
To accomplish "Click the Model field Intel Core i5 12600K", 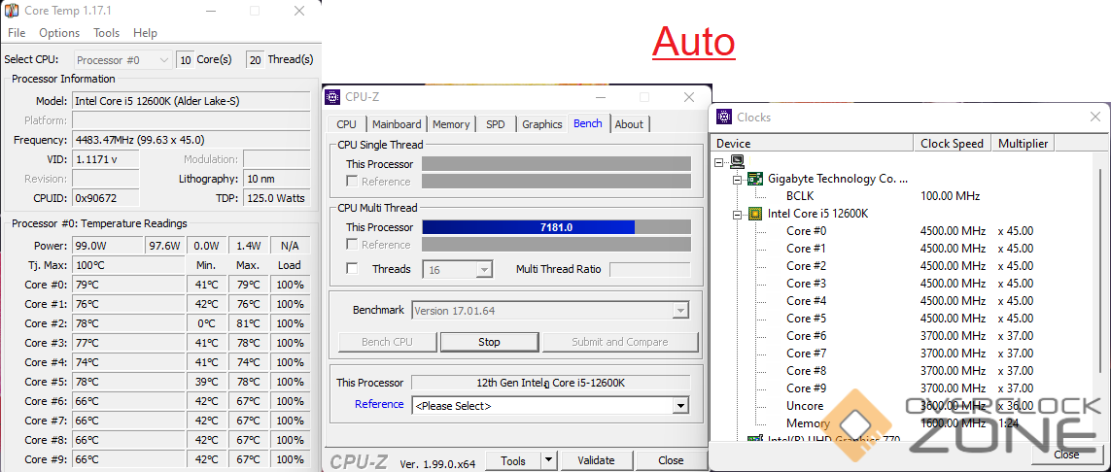I will click(191, 101).
